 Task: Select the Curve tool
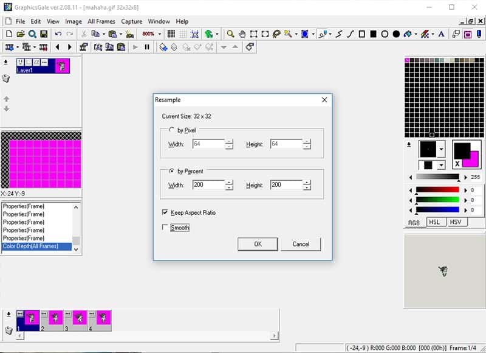351,34
